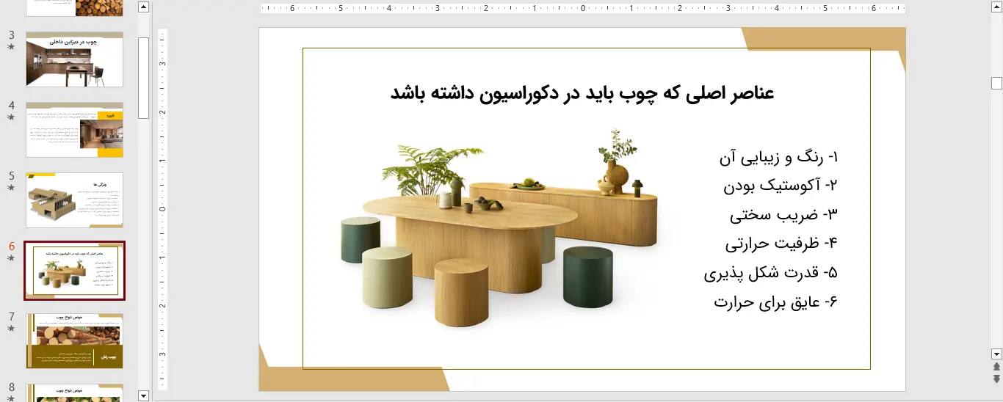Click list item '۵- قدرت شکل پذیری'
Screen dimensions: 1003x402
tap(771, 273)
